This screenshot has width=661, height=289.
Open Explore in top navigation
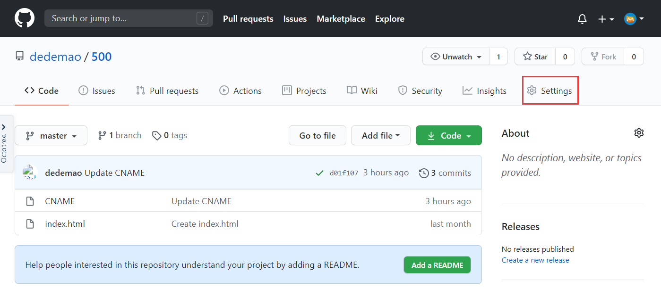tap(390, 19)
